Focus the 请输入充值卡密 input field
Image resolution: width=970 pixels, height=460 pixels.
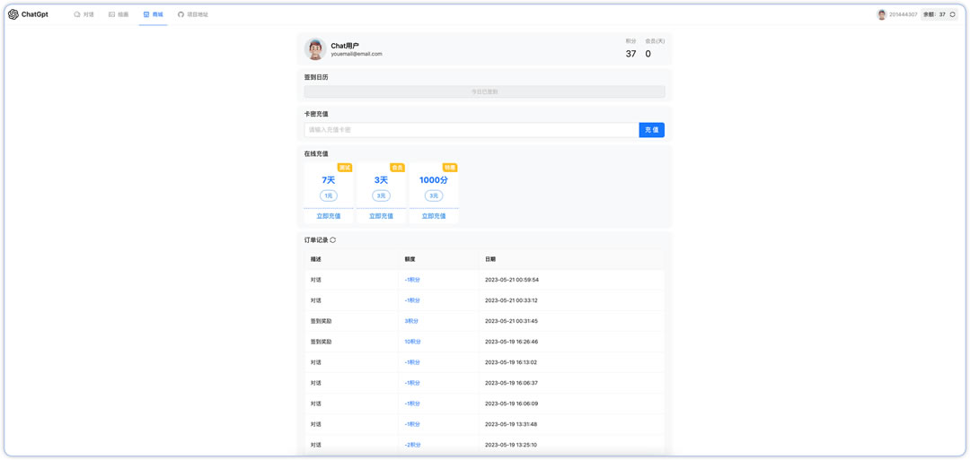click(471, 130)
